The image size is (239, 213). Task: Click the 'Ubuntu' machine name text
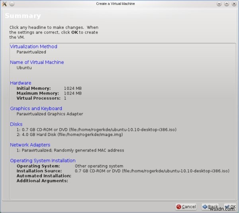(x=24, y=68)
